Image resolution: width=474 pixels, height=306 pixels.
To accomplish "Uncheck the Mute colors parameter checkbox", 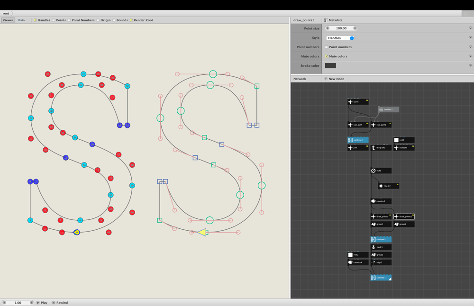I will pos(327,56).
